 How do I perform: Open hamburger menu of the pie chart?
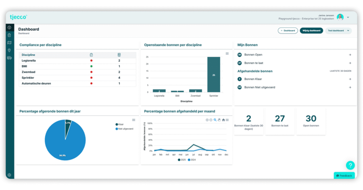[x=134, y=120]
